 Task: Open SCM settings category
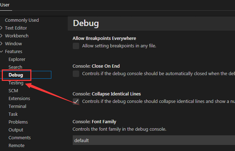13,90
